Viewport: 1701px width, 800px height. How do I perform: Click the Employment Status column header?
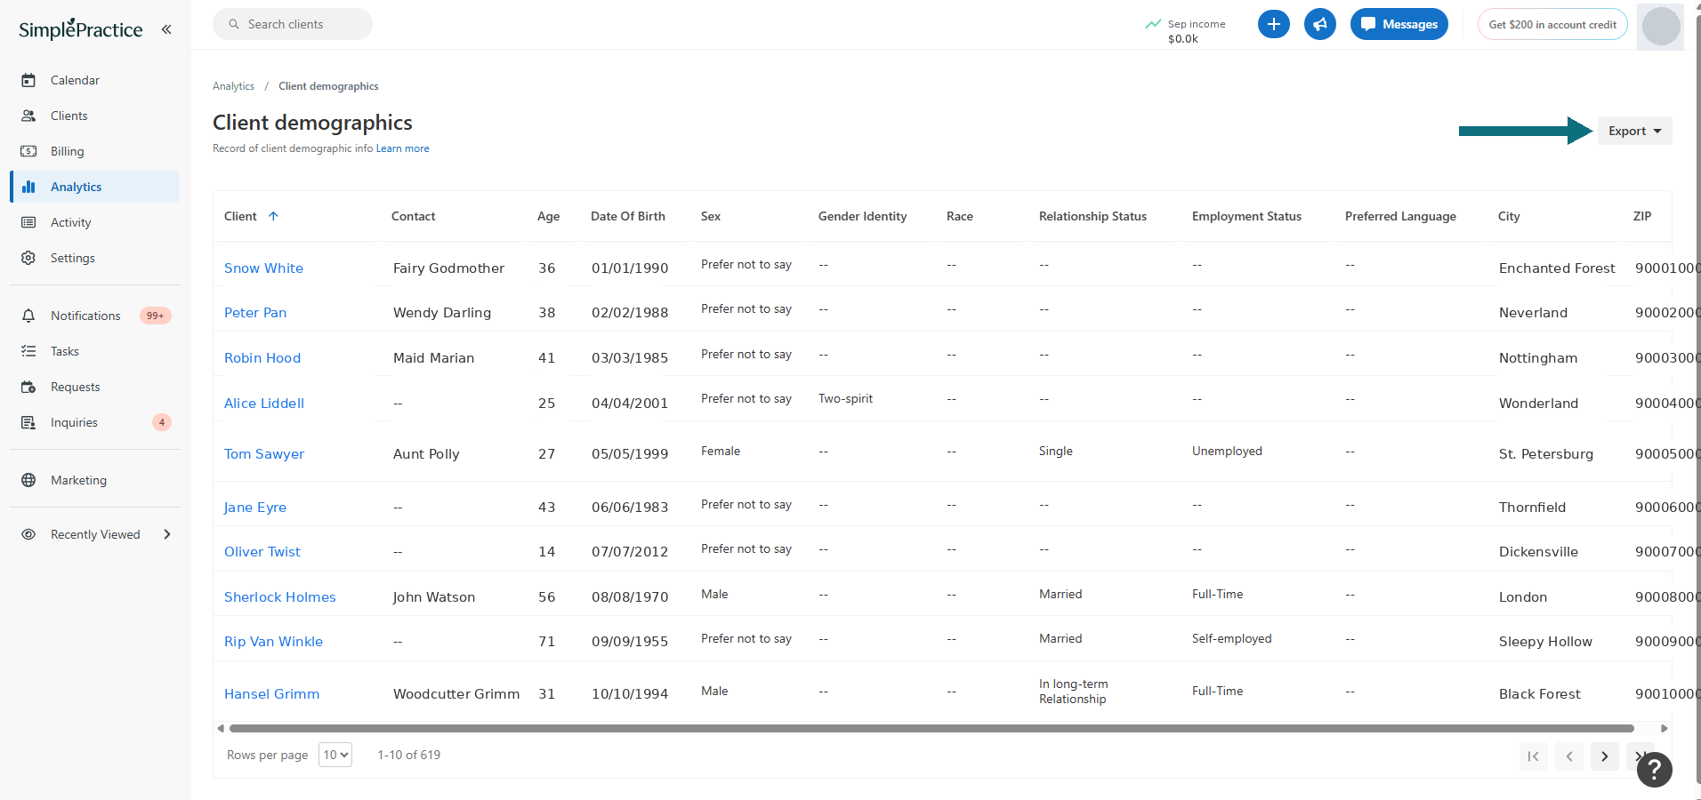(1246, 216)
